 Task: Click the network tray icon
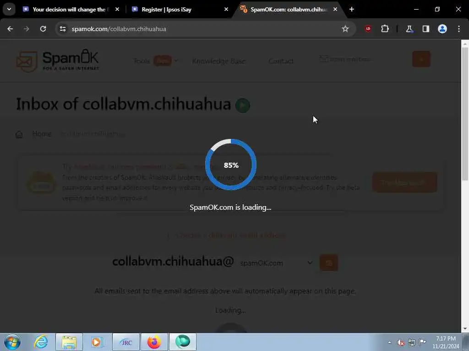(x=412, y=342)
